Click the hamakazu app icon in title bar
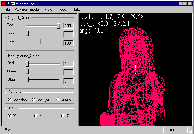Screen dimensions: 194x134 pyautogui.click(x=4, y=4)
